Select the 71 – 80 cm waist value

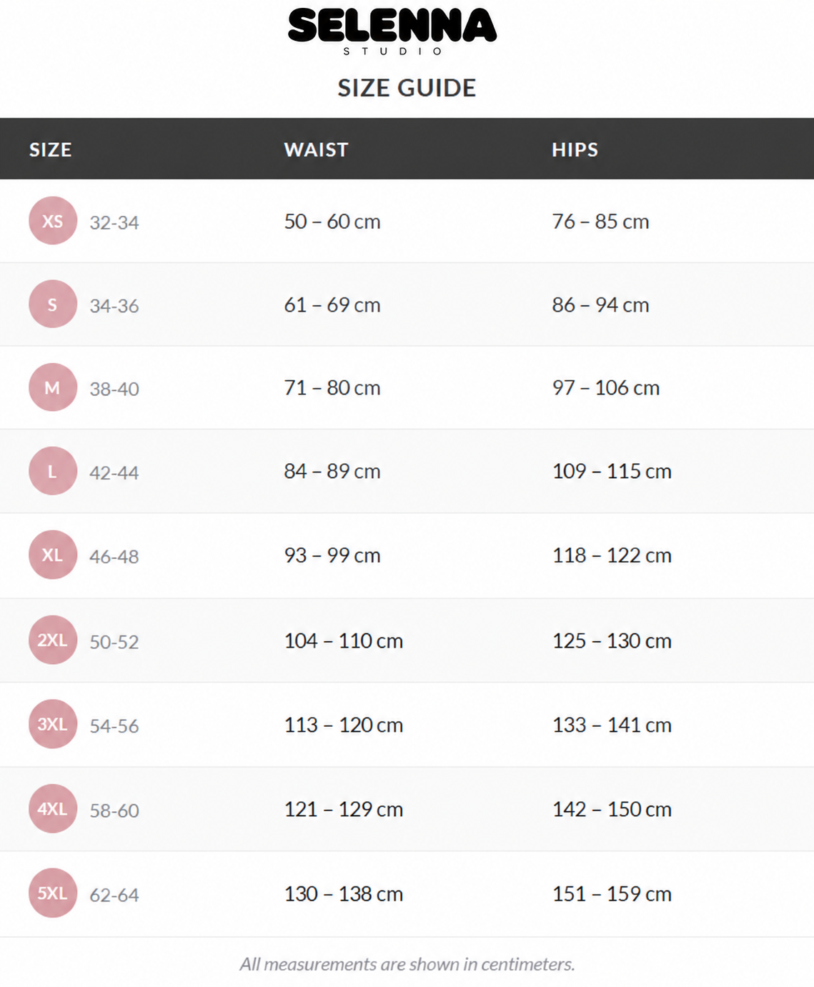point(332,387)
